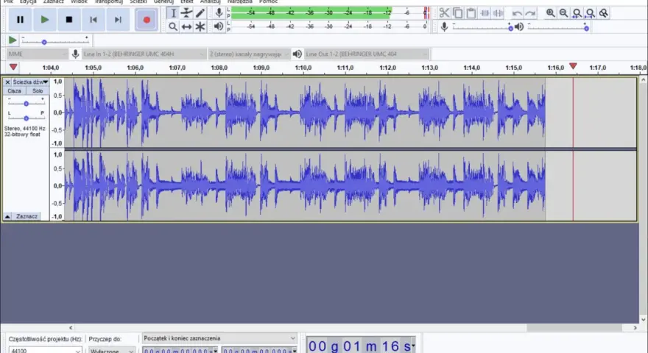
Task: Click the Zoom In icon
Action: (550, 13)
